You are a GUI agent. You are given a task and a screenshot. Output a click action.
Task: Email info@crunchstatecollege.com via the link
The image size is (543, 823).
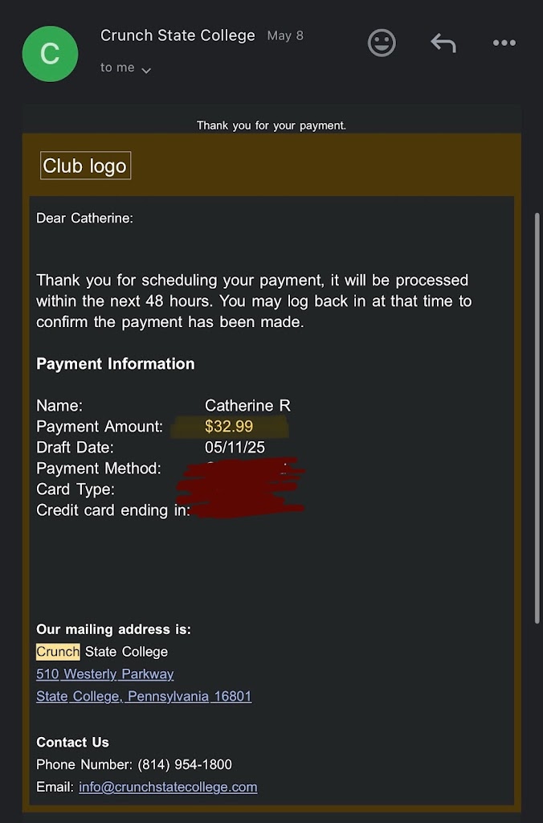(168, 787)
